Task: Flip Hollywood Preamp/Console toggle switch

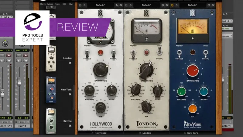Action: [87, 53]
